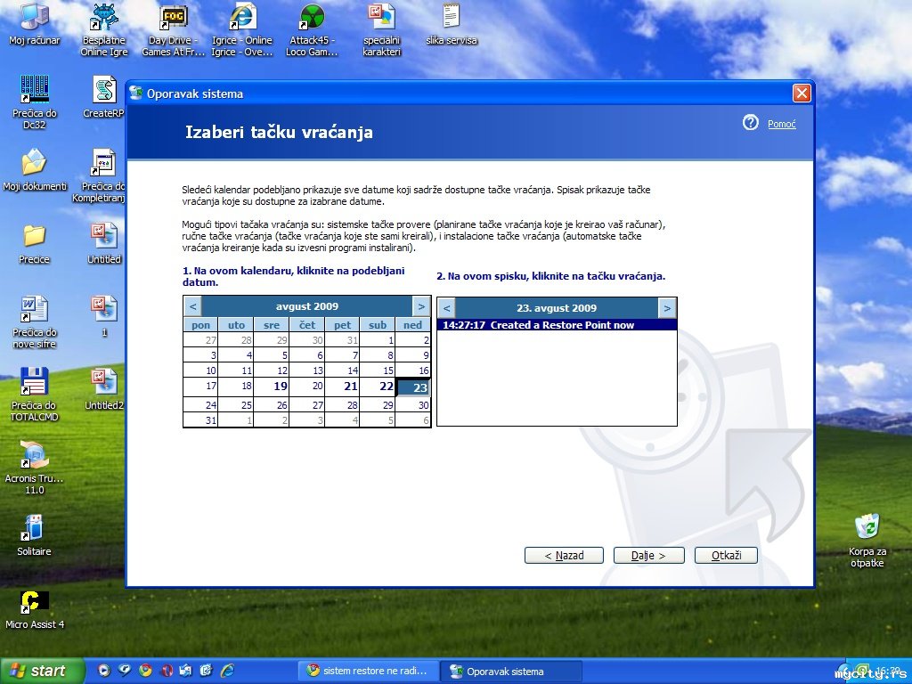Launch Solitaire from desktop

[35, 535]
